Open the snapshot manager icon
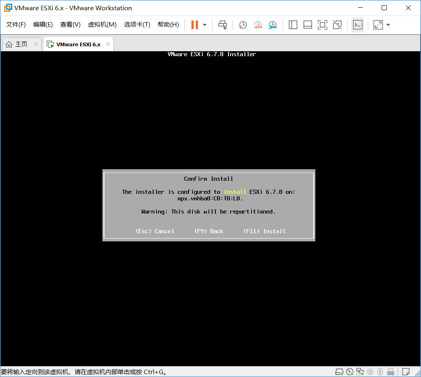The height and width of the screenshot is (377, 421). click(x=272, y=25)
